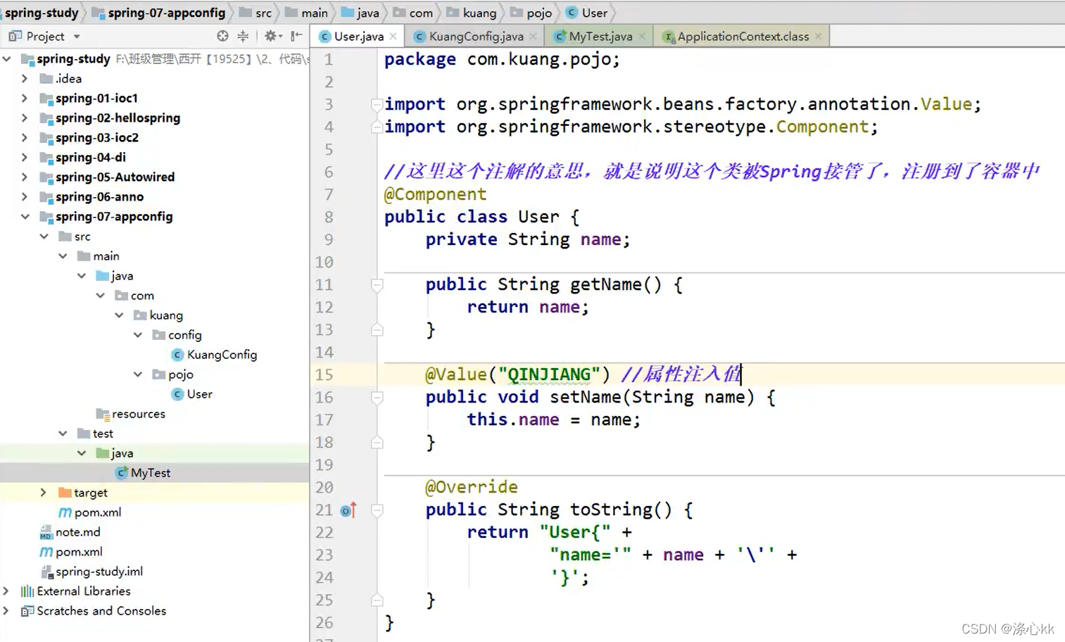Image resolution: width=1065 pixels, height=642 pixels.
Task: Click the @Component annotation in code
Action: (x=435, y=194)
